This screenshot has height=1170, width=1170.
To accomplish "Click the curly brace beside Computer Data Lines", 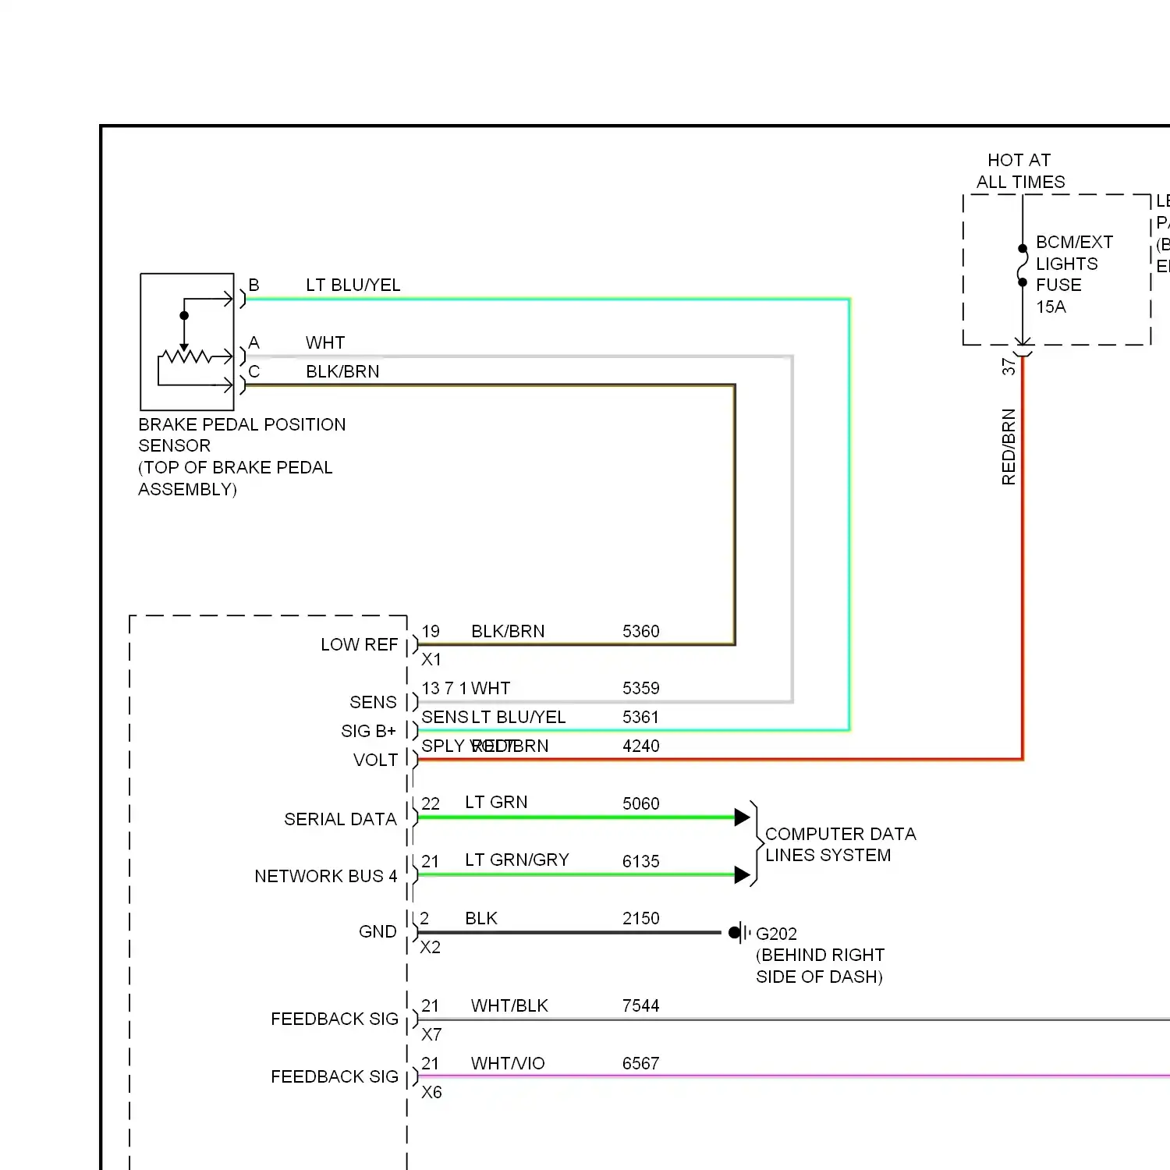I will (755, 844).
